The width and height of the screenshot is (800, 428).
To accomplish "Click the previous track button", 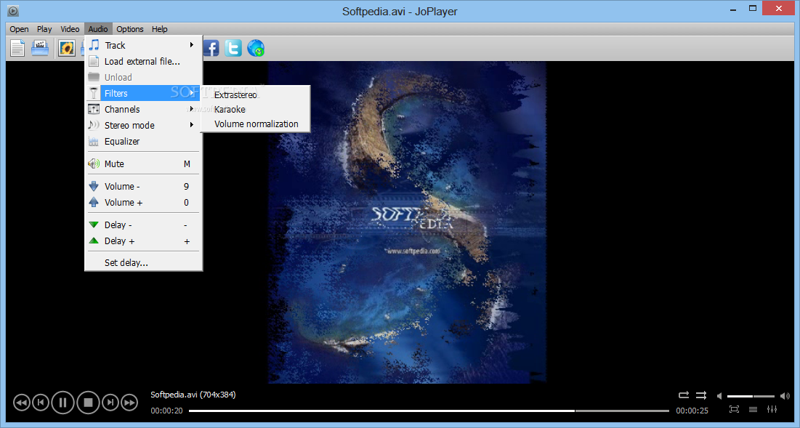I will 41,403.
